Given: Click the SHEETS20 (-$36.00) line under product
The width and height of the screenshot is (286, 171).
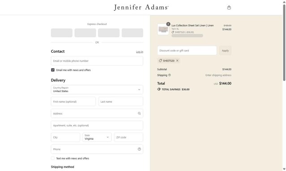Looking at the screenshot, I should coord(183,32).
